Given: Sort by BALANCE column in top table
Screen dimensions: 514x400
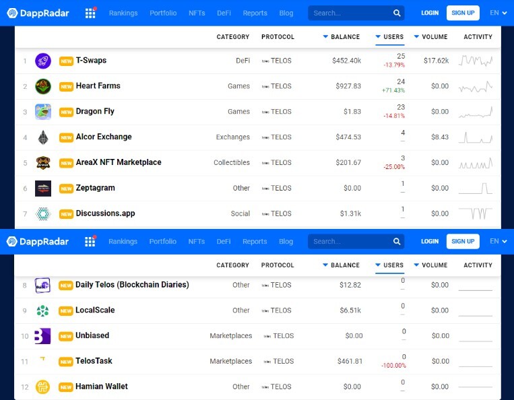Looking at the screenshot, I should coord(342,36).
